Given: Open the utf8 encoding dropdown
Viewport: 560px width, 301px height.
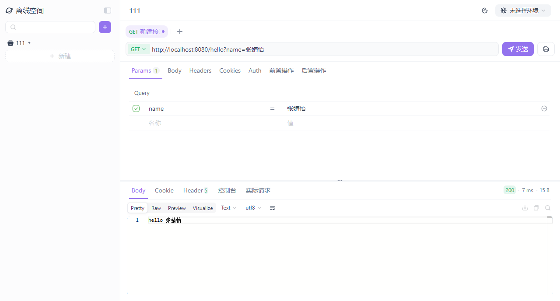Looking at the screenshot, I should pos(253,208).
